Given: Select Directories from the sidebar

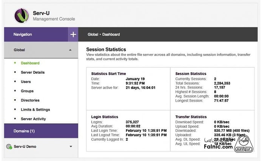Looking at the screenshot, I should 30,101.
